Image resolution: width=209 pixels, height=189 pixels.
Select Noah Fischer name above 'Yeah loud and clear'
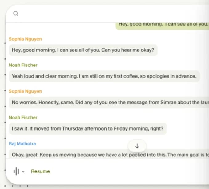[x=23, y=65]
